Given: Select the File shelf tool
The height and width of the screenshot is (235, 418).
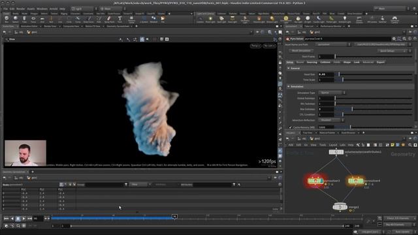Looking at the screenshot, I should click(163, 19).
